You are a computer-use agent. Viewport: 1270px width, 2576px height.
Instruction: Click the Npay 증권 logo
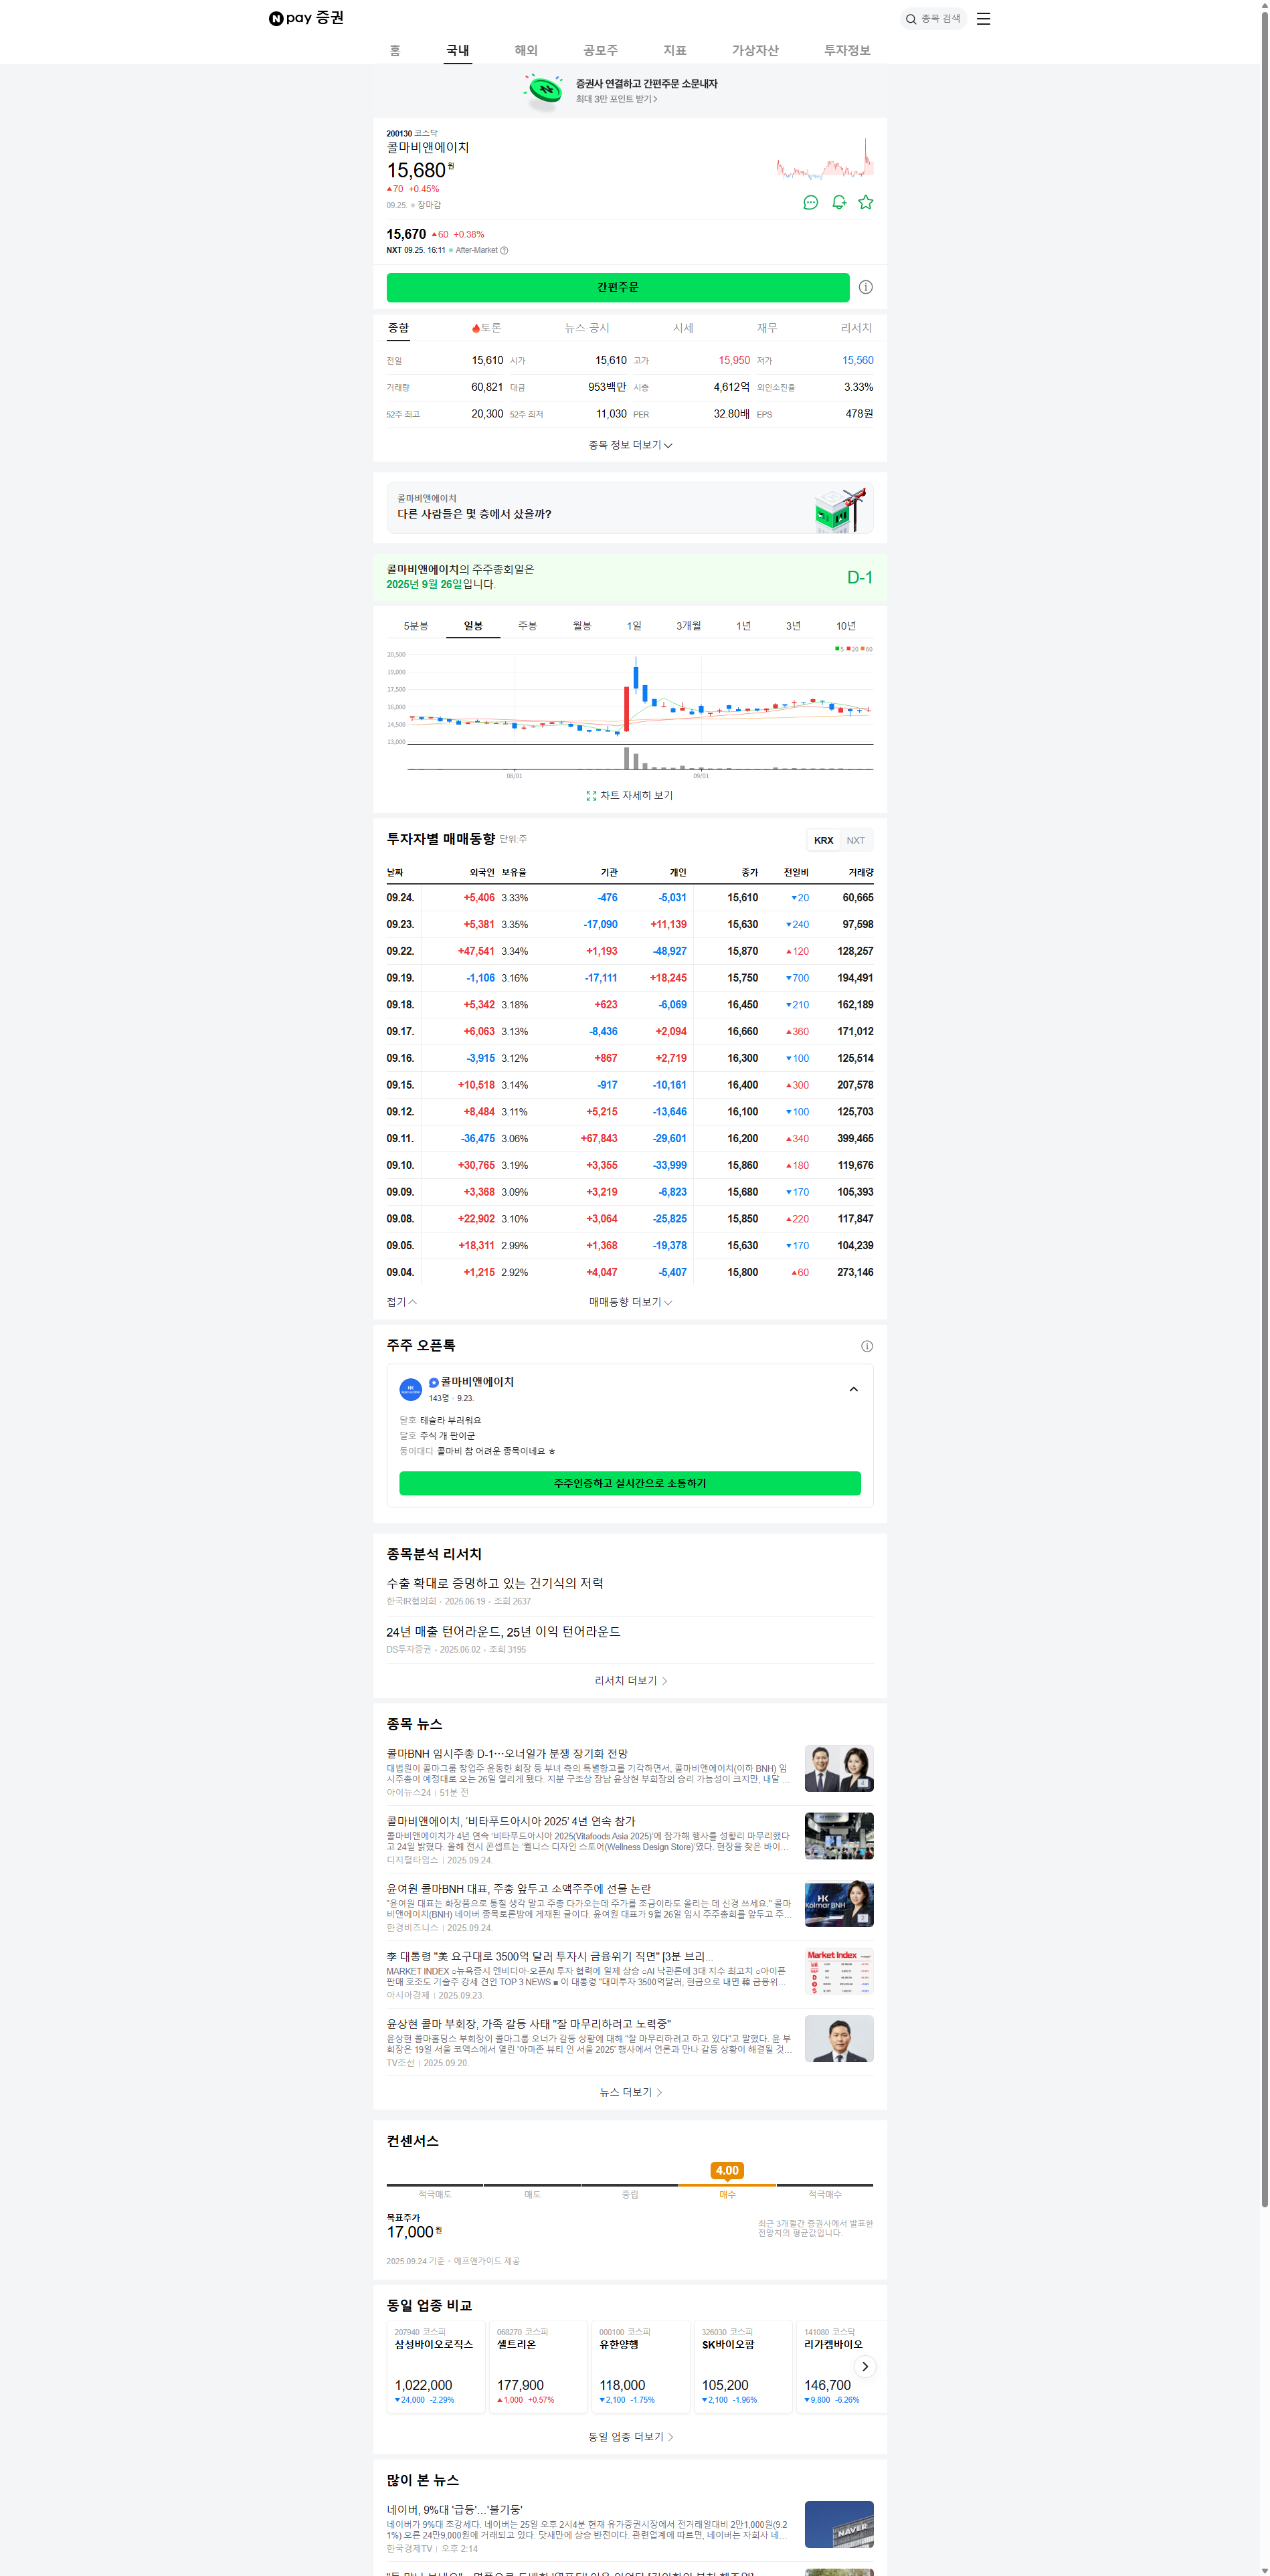click(x=306, y=18)
